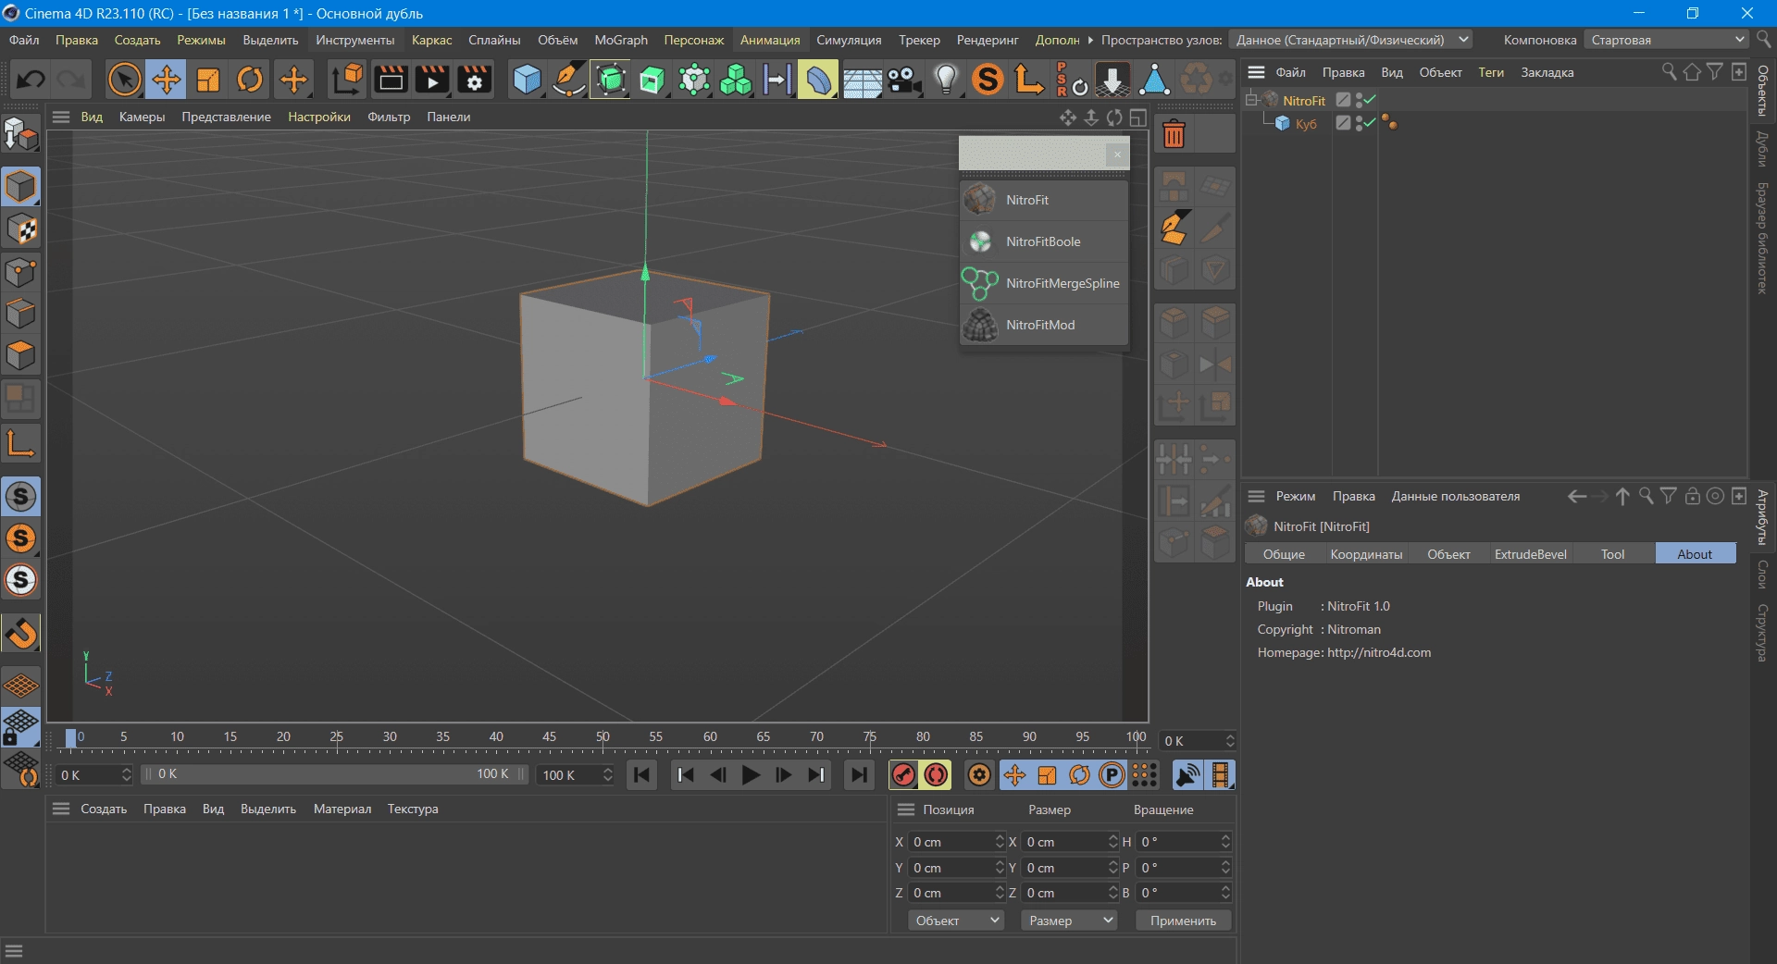This screenshot has height=964, width=1777.
Task: Open the Теги menu in Object Manager
Action: pyautogui.click(x=1490, y=72)
